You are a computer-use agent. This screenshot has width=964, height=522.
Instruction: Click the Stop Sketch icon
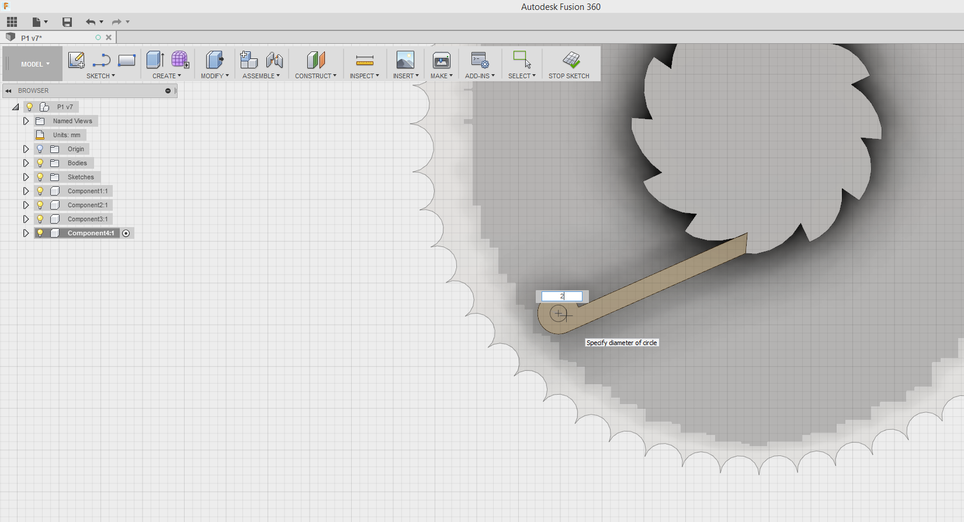571,60
